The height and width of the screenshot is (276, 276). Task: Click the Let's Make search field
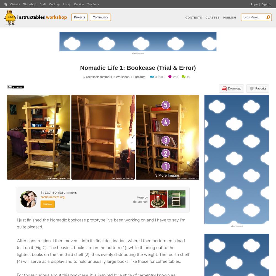click(x=253, y=17)
